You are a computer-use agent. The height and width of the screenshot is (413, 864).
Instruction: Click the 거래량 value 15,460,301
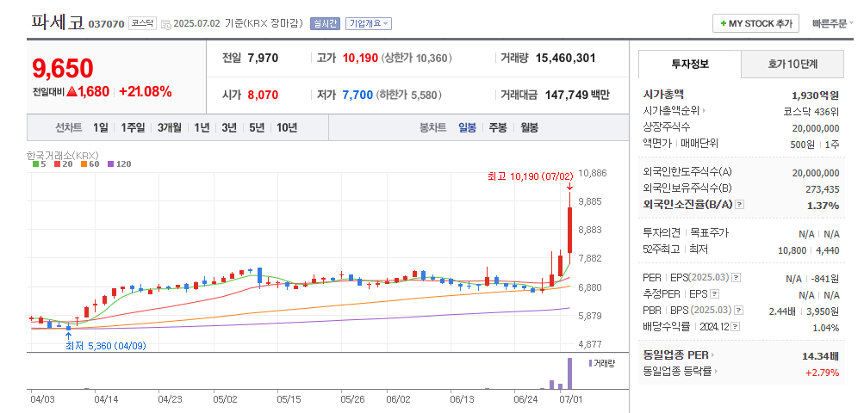(565, 58)
